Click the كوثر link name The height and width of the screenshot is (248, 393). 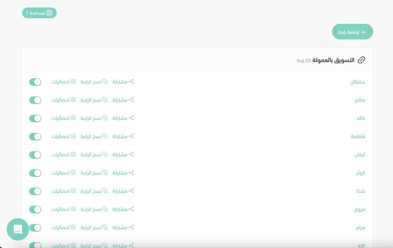360,173
